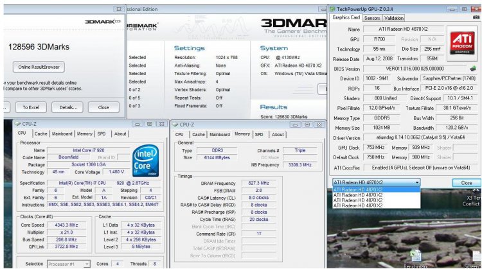The image size is (482, 269).
Task: Click the memory Size value 6144 MBytes
Action: 217,157
